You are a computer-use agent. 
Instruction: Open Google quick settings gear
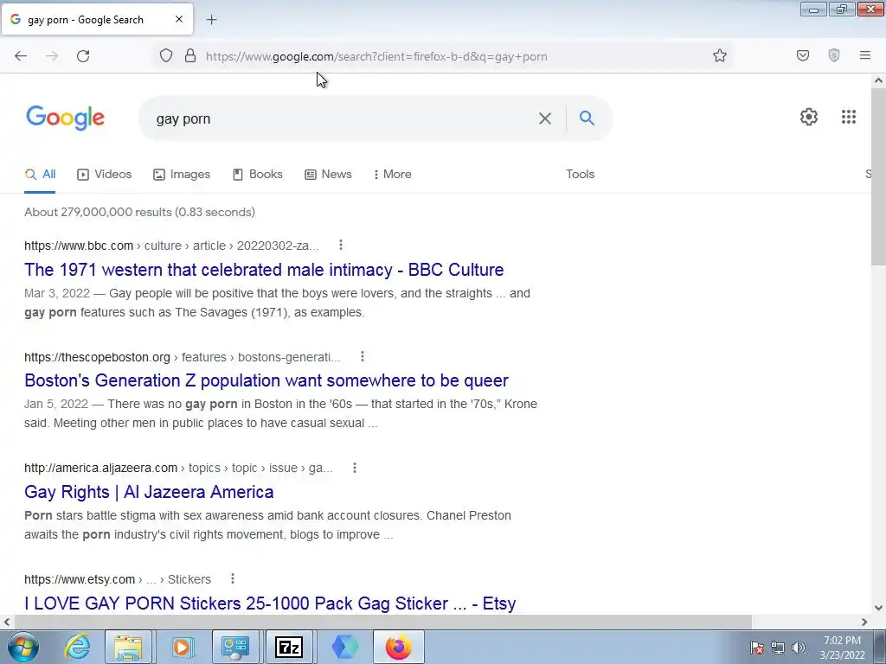pos(809,117)
